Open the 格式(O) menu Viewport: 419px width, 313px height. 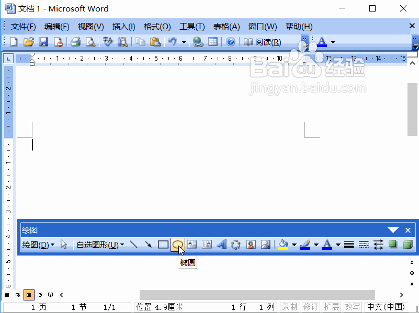coord(157,27)
